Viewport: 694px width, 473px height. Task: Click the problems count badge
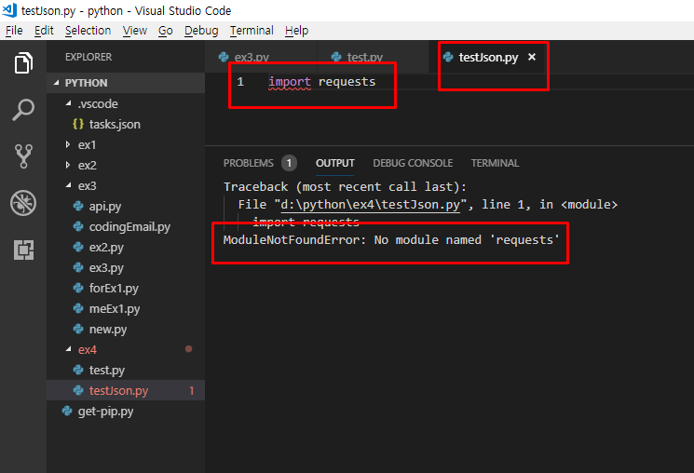tap(289, 163)
